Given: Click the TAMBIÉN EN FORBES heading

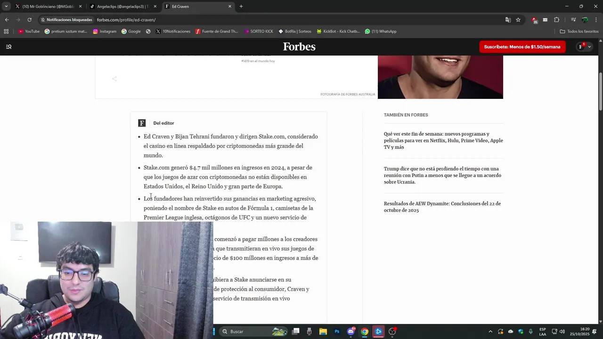Looking at the screenshot, I should point(406,115).
